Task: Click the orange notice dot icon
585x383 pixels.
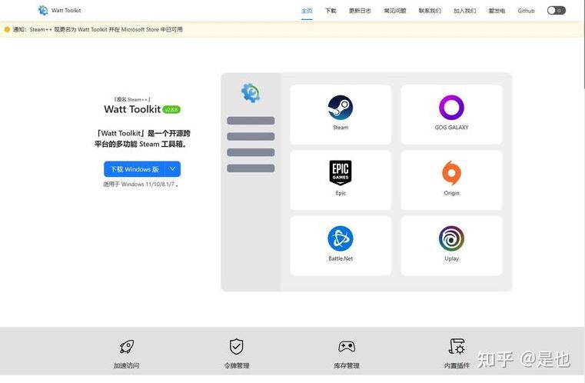Action: tap(7, 29)
